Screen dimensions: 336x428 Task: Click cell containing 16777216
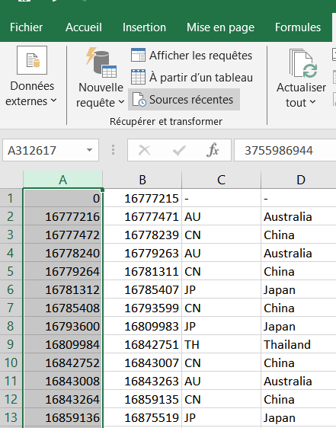click(x=62, y=216)
